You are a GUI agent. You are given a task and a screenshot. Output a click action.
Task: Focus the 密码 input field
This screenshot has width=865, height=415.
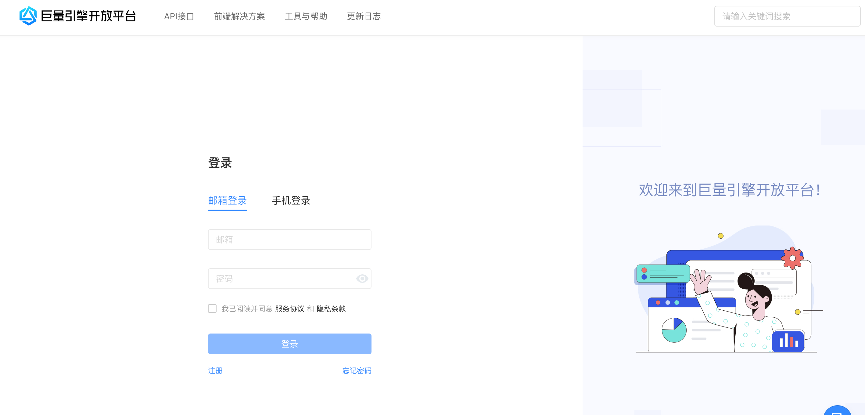pos(289,279)
